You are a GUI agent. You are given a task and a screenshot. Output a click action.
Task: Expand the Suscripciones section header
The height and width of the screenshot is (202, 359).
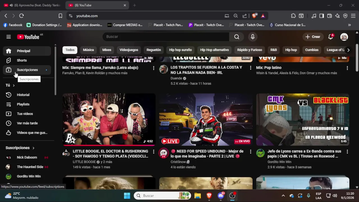pyautogui.click(x=20, y=148)
